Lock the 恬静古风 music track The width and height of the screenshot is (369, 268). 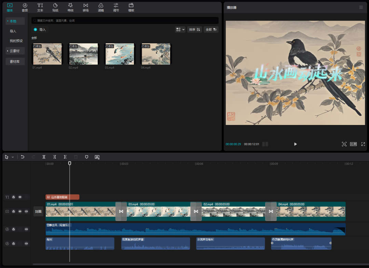[x=14, y=229]
